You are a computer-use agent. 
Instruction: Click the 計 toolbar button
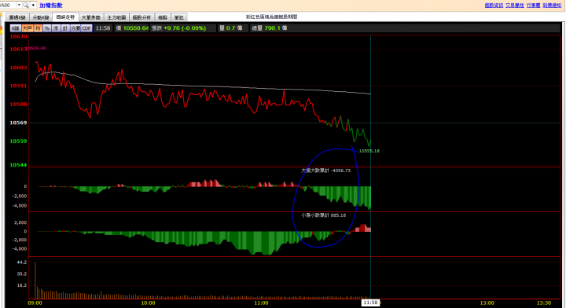(x=65, y=28)
